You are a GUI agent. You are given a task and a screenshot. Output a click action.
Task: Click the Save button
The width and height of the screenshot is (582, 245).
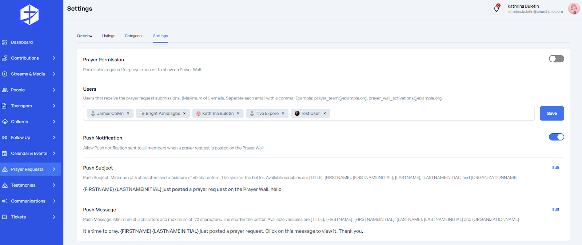[x=551, y=113]
